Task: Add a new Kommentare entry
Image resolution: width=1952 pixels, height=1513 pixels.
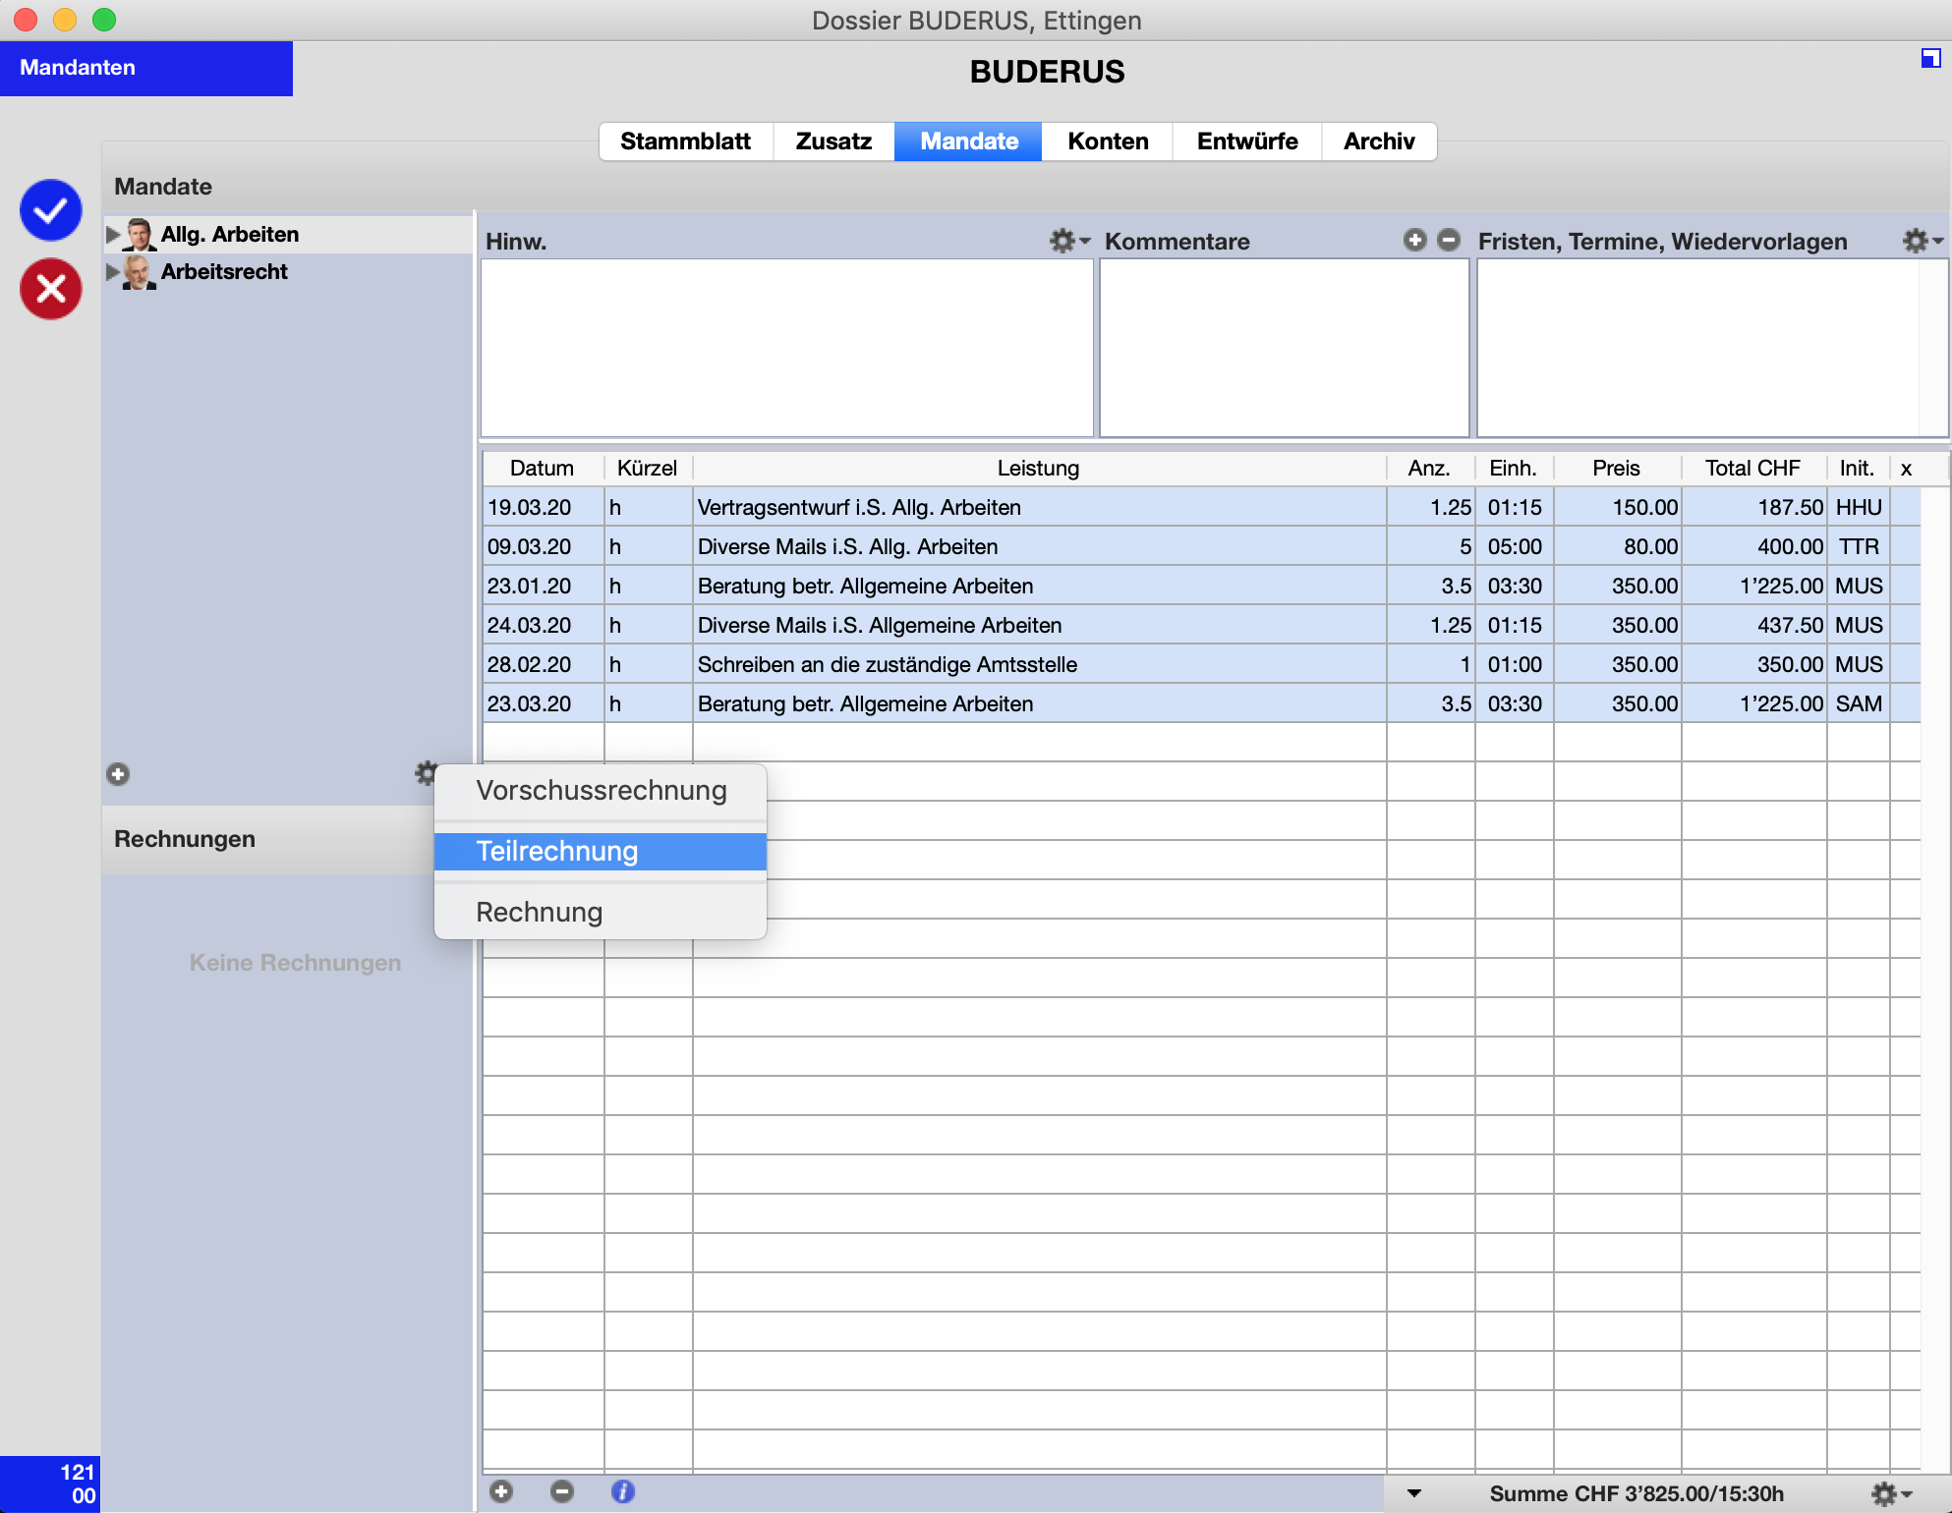Action: click(x=1414, y=240)
